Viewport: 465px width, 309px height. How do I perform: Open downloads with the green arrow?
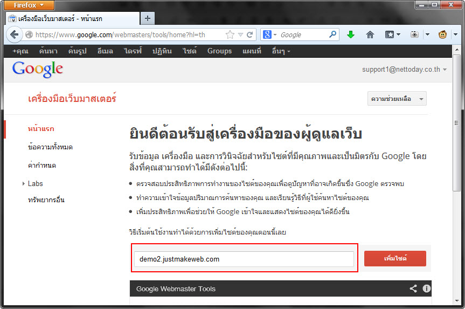click(x=351, y=35)
